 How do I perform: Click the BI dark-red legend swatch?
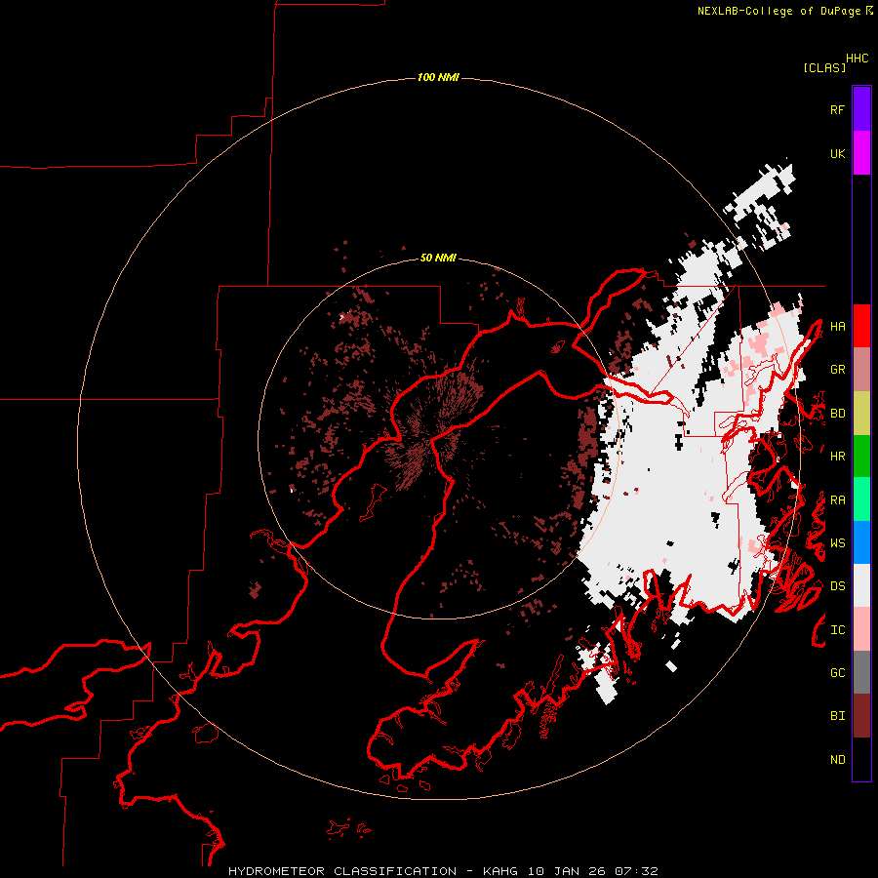point(861,716)
